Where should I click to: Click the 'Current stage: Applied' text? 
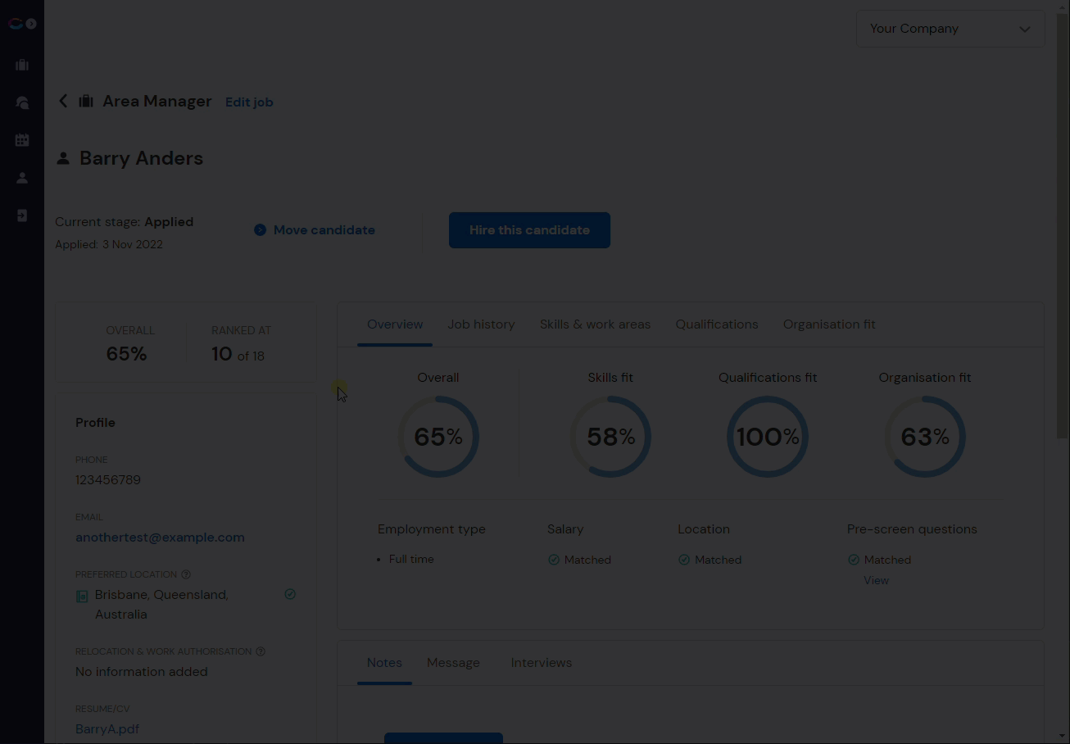pos(125,222)
